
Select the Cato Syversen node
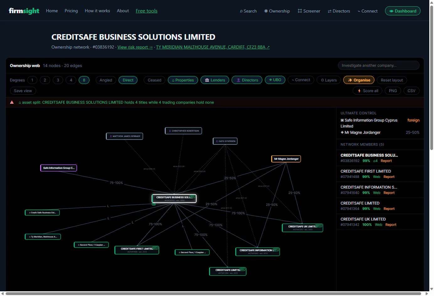[x=225, y=141]
